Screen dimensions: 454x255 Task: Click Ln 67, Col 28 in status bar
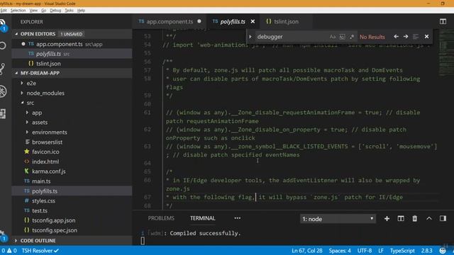coord(307,251)
